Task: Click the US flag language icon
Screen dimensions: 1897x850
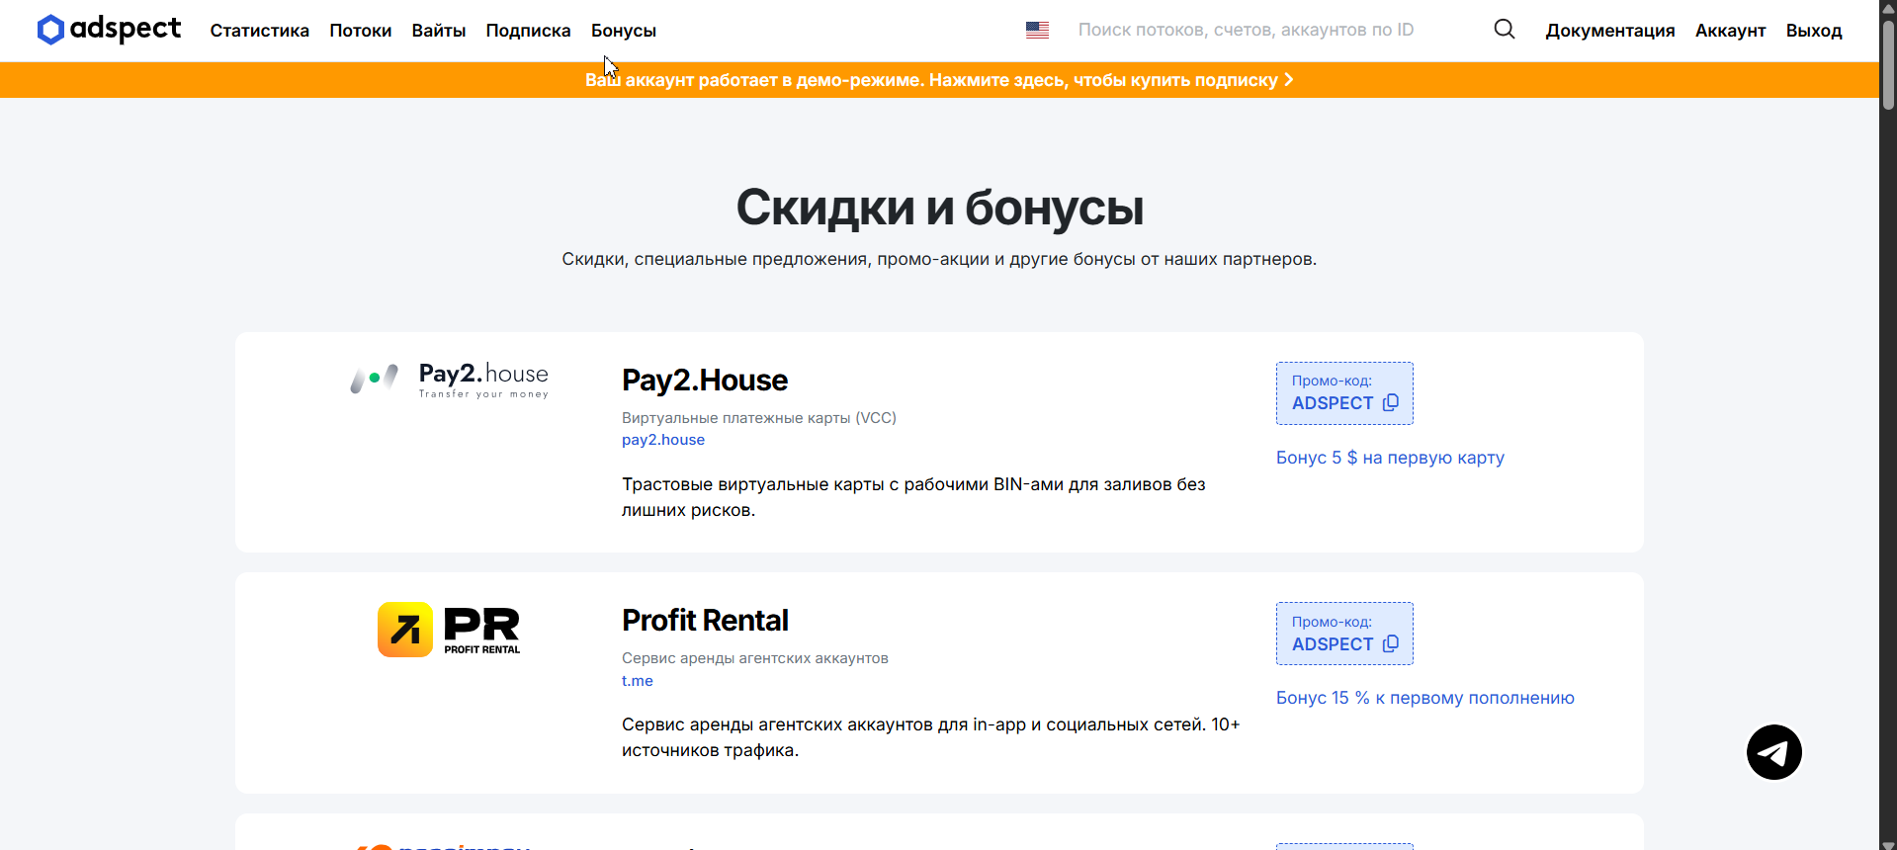Action: pyautogui.click(x=1037, y=31)
